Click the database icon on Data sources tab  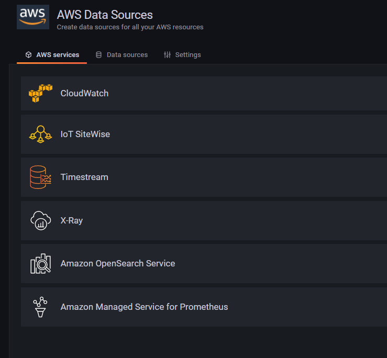click(98, 55)
